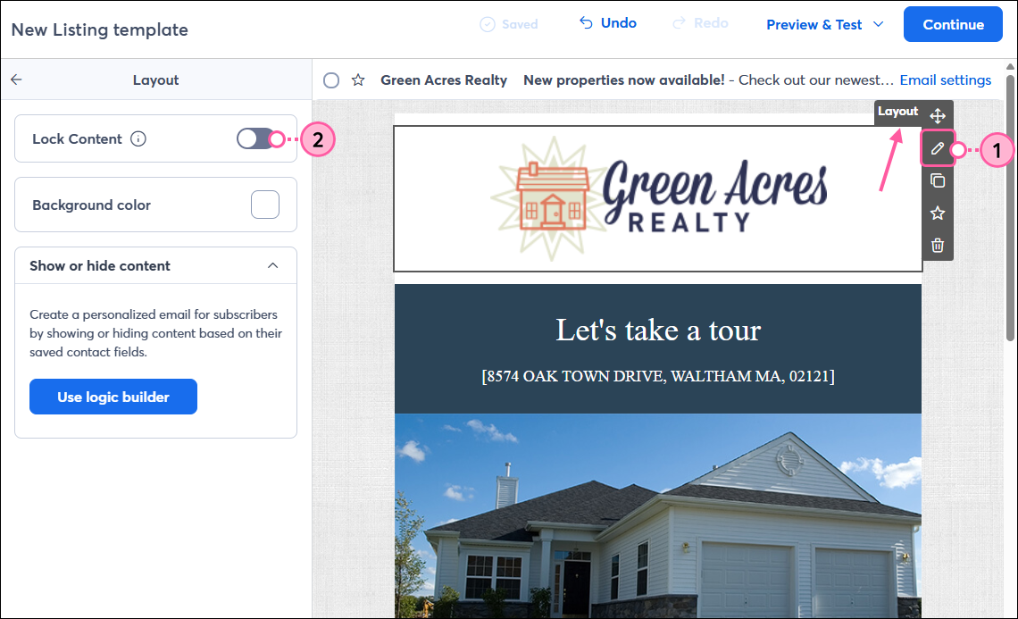
Task: Click the Redo button
Action: [x=700, y=23]
